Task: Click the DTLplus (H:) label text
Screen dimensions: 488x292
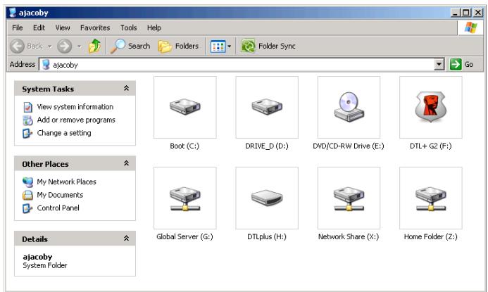Action: [267, 236]
